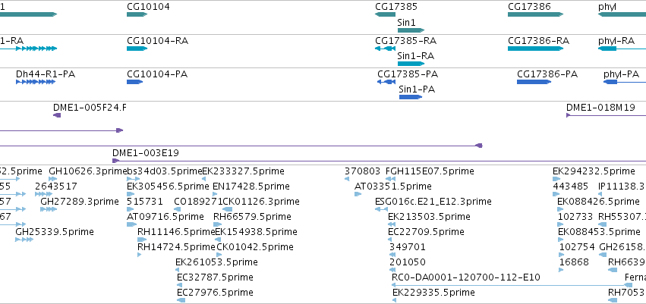This screenshot has height=304, width=646.
Task: Open the DME1-003E19 clone label
Action: coord(146,153)
